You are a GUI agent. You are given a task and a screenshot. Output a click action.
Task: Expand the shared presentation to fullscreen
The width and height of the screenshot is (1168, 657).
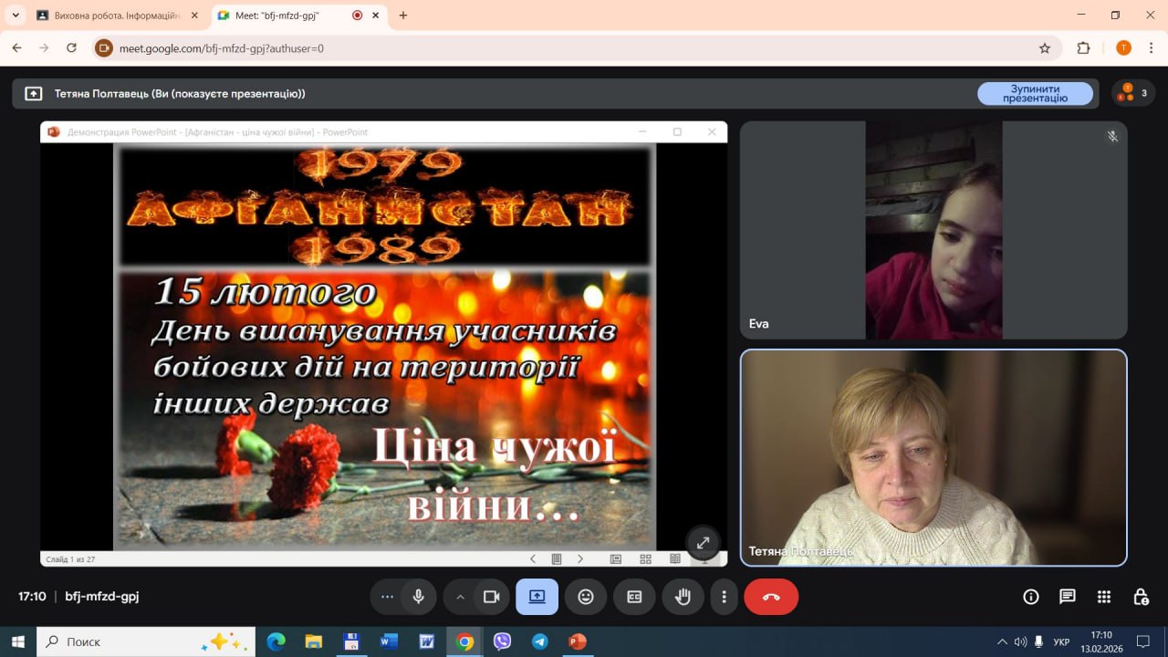click(x=703, y=543)
